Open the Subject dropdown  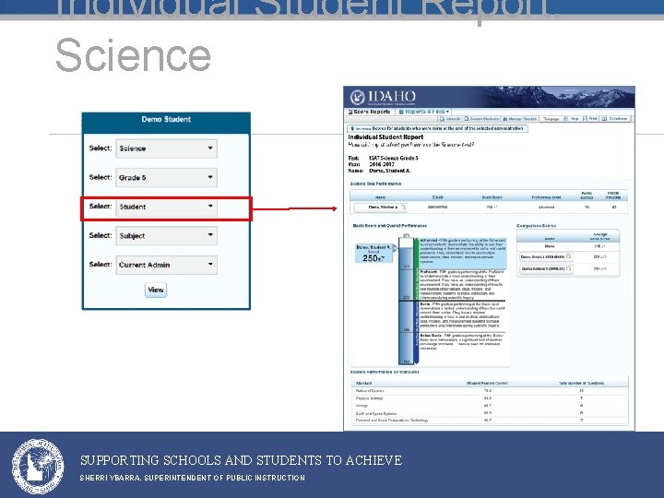[166, 235]
